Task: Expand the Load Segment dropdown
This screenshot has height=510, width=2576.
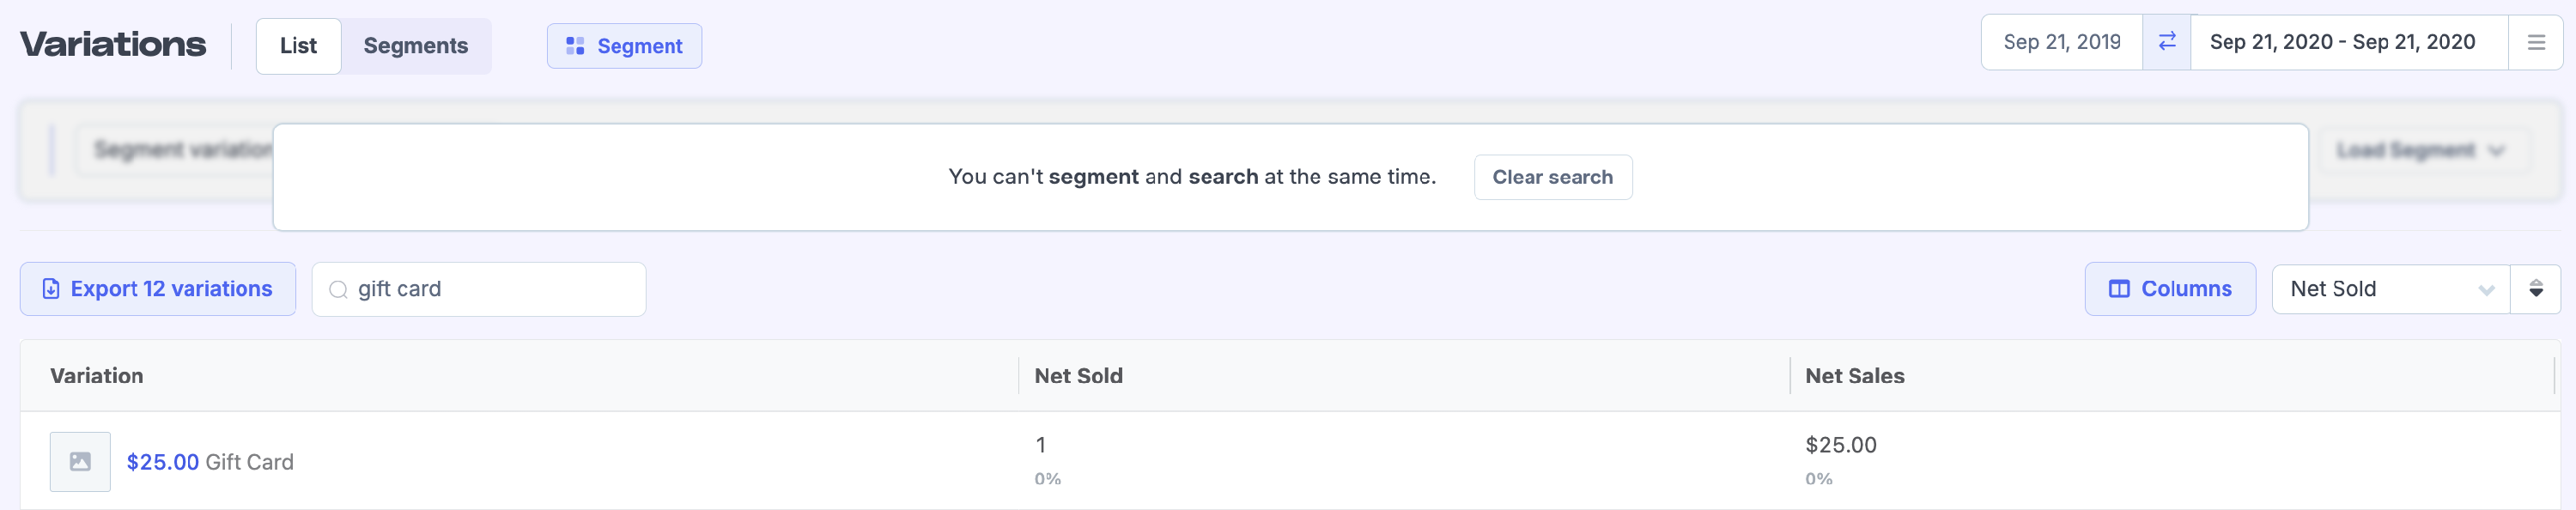Action: (2419, 150)
